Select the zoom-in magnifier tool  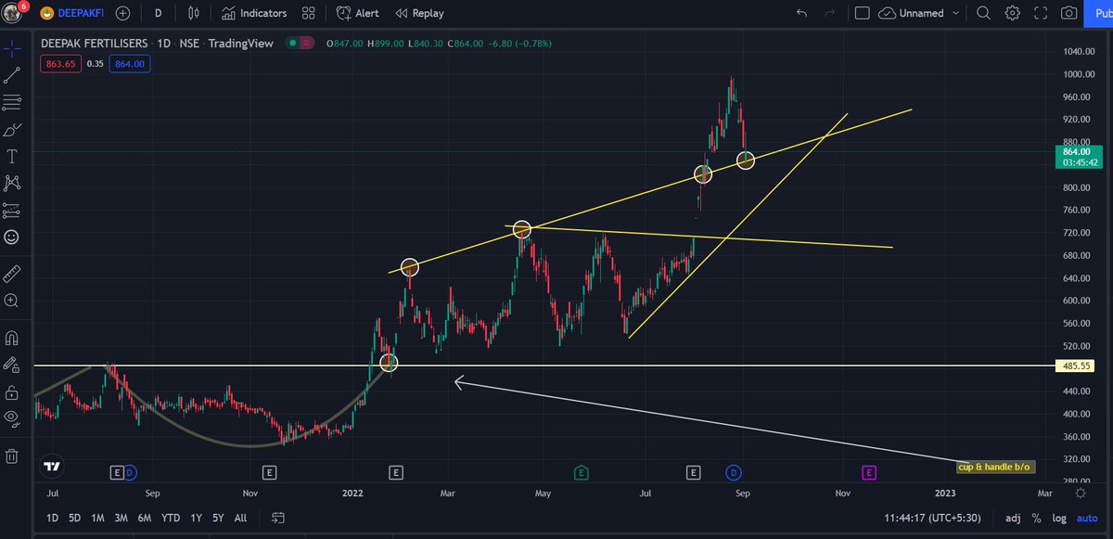(12, 301)
